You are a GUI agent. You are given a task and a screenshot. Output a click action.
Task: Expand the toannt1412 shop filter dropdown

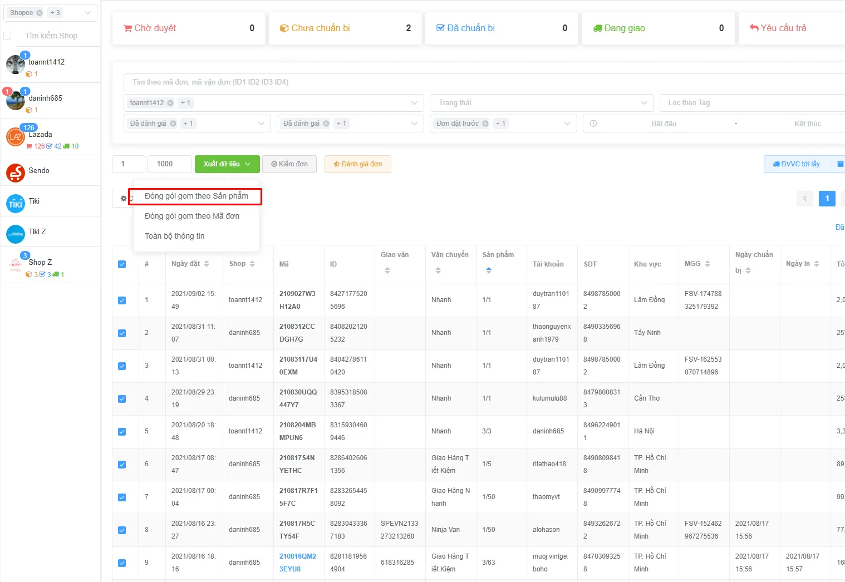(414, 103)
